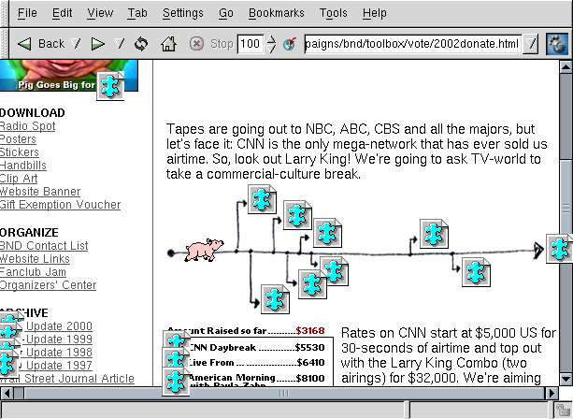Viewport: 573px width, 419px height.
Task: Go to the Home page icon
Action: 168,44
